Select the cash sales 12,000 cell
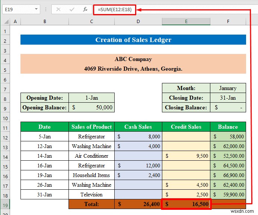Viewport: 258px width, 215px height. [x=138, y=166]
